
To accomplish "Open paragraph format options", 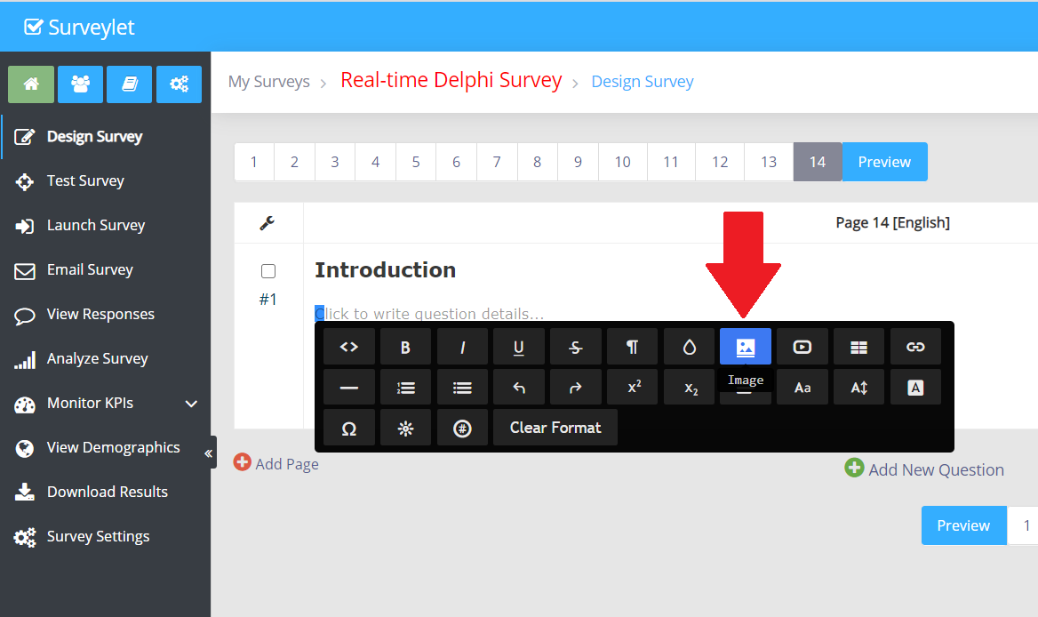I will pos(632,347).
